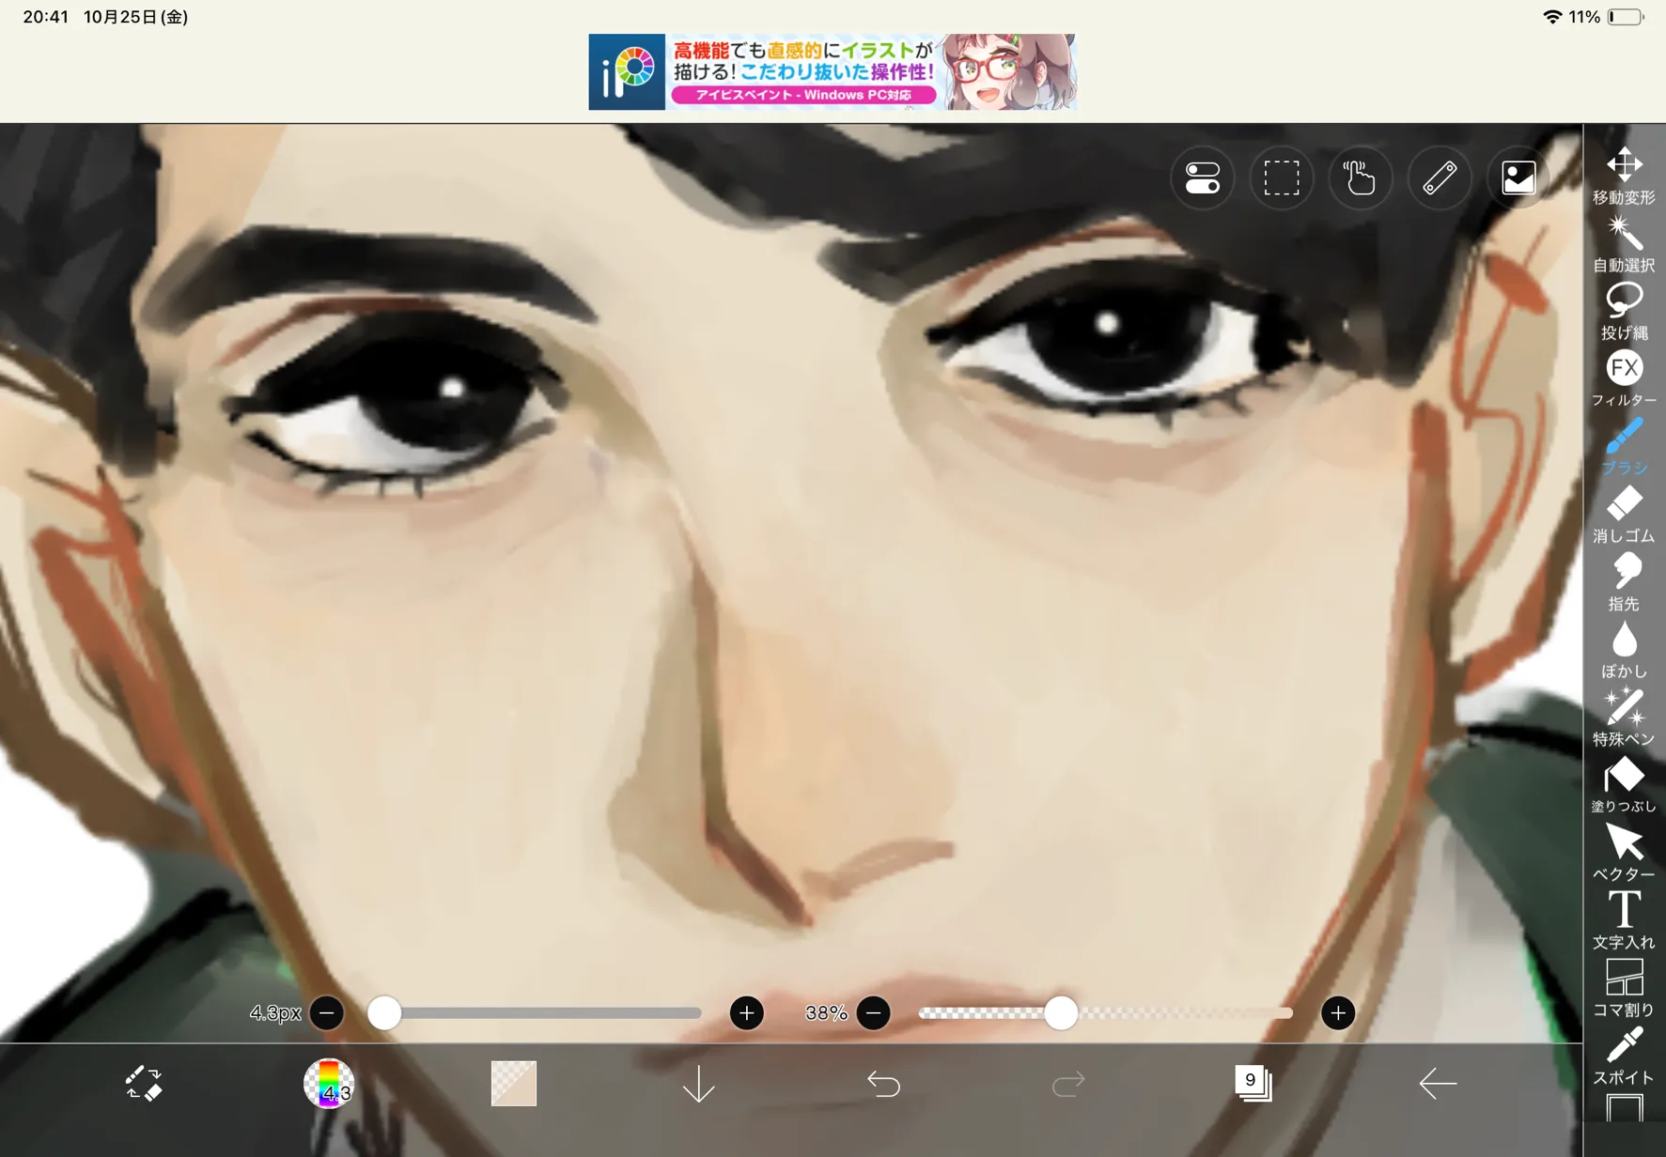Screen dimensions: 1666x1157
Task: Open the selection area dashed-square icon
Action: point(1282,177)
